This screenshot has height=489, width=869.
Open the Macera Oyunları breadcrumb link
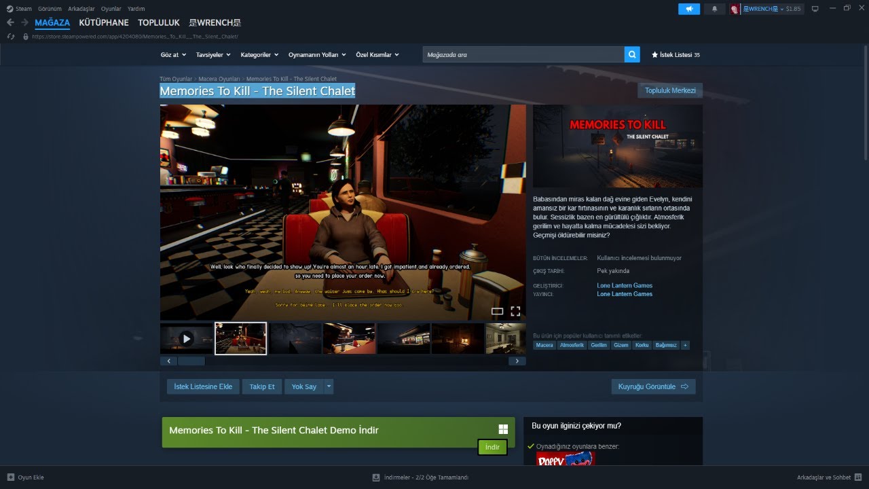point(219,79)
